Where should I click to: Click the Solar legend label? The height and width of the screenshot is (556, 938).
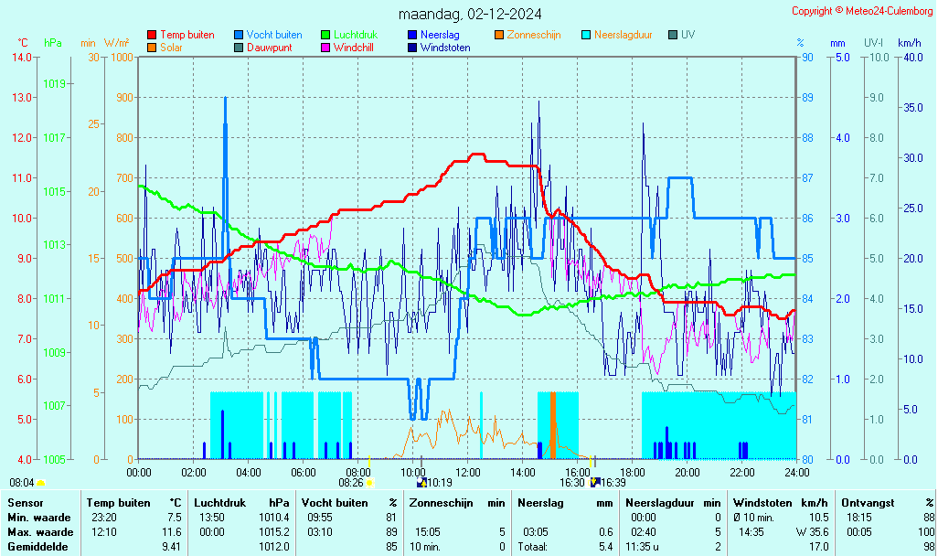[171, 48]
